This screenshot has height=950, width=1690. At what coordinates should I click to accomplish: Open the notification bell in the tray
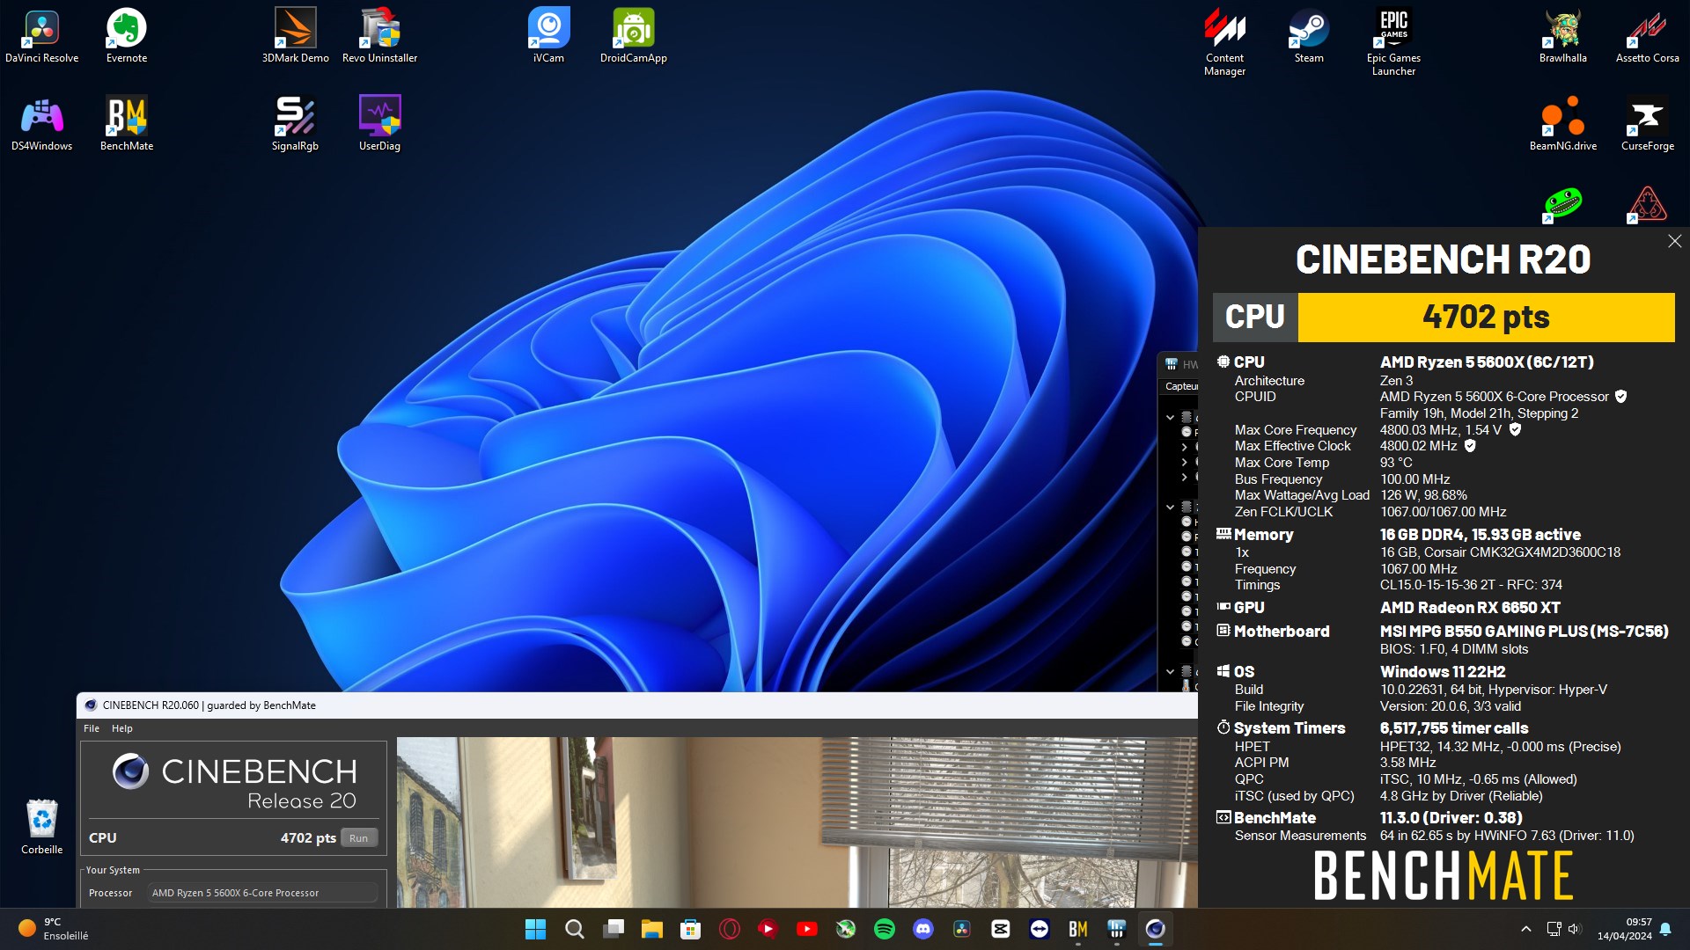click(1665, 929)
